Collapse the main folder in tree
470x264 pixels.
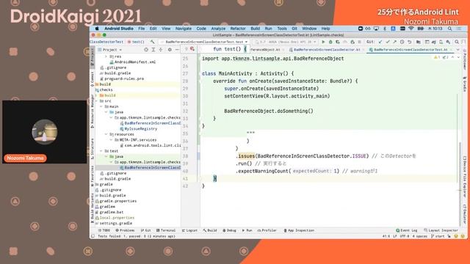coord(101,106)
